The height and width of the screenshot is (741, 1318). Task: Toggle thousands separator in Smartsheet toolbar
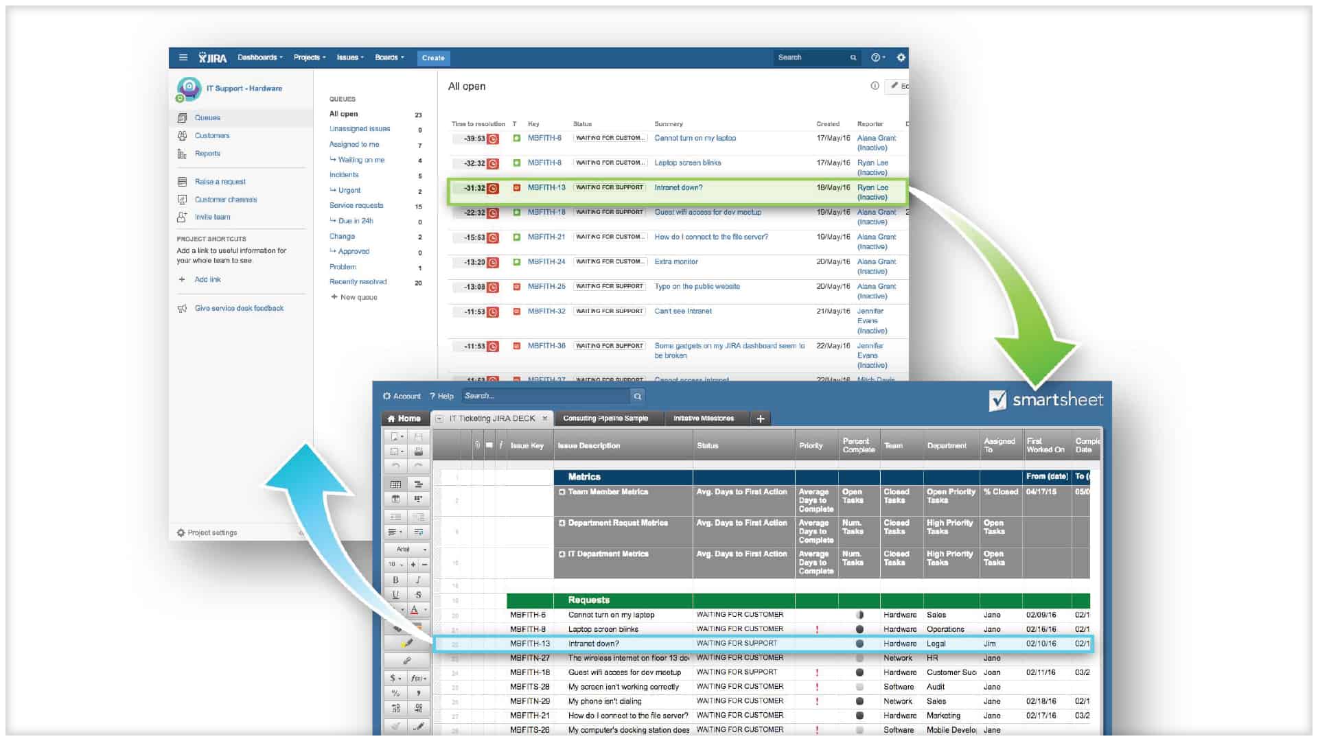(x=418, y=694)
